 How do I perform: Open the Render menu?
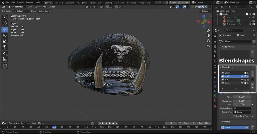coord(20,3)
